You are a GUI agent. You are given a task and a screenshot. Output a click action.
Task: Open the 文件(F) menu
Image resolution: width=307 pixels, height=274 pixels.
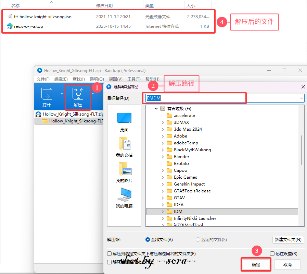(43, 79)
